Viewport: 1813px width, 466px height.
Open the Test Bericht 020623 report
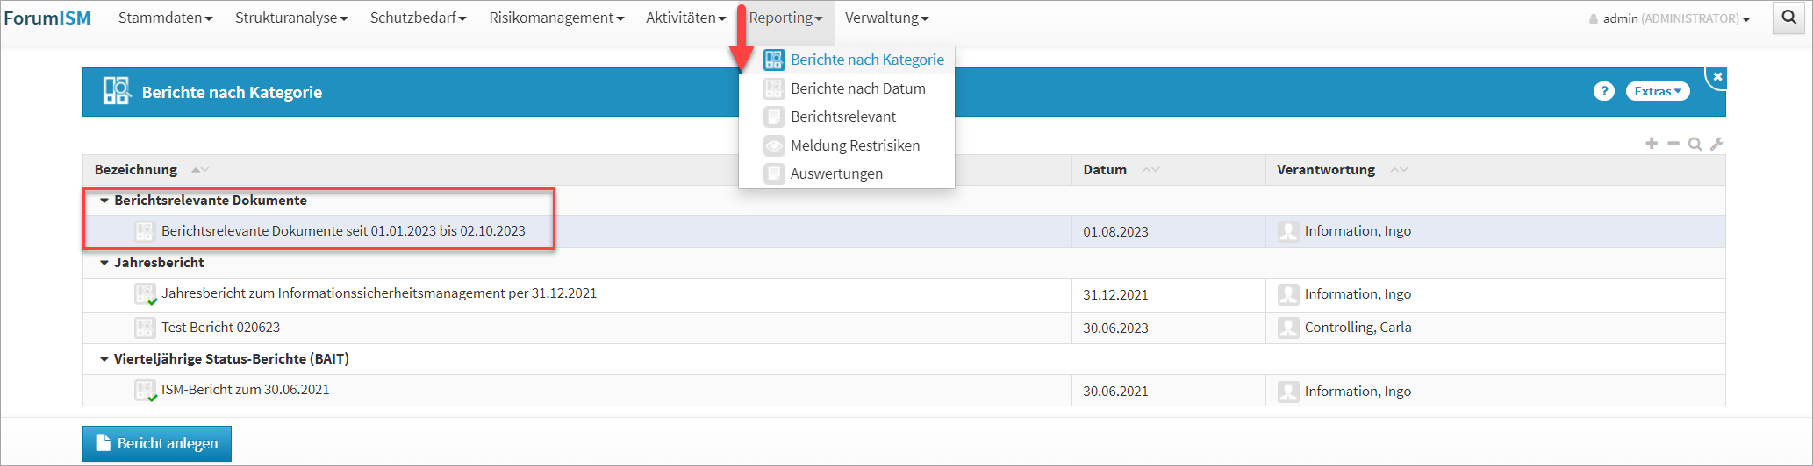tap(220, 328)
